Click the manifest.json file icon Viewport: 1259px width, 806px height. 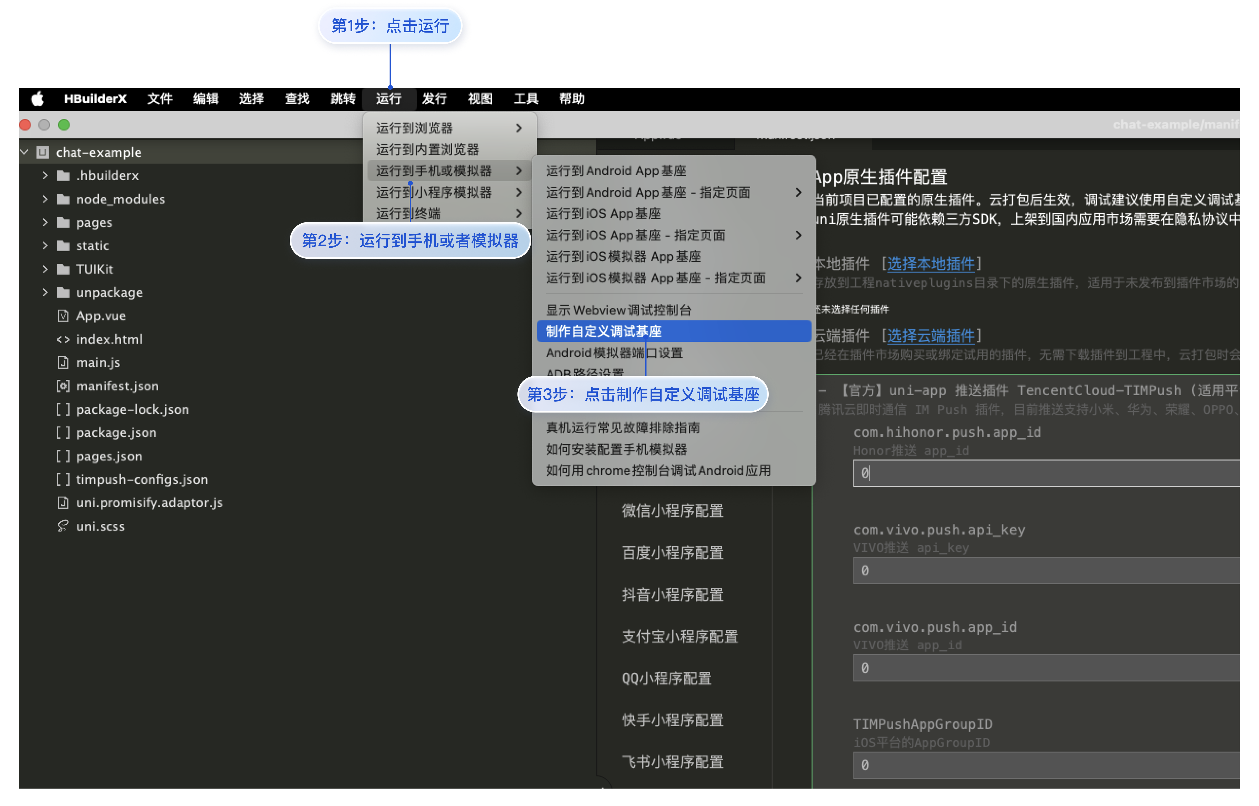coord(63,386)
